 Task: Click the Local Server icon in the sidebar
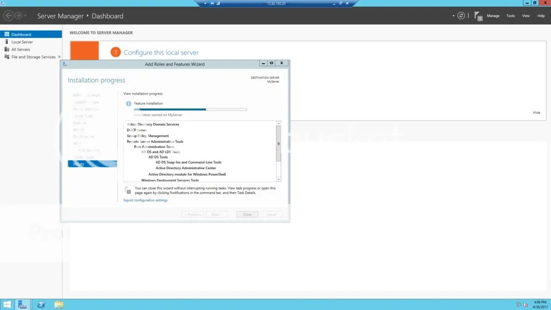(6, 42)
